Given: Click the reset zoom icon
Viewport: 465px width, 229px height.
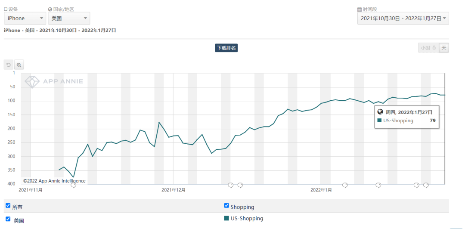Looking at the screenshot, I should pos(9,65).
